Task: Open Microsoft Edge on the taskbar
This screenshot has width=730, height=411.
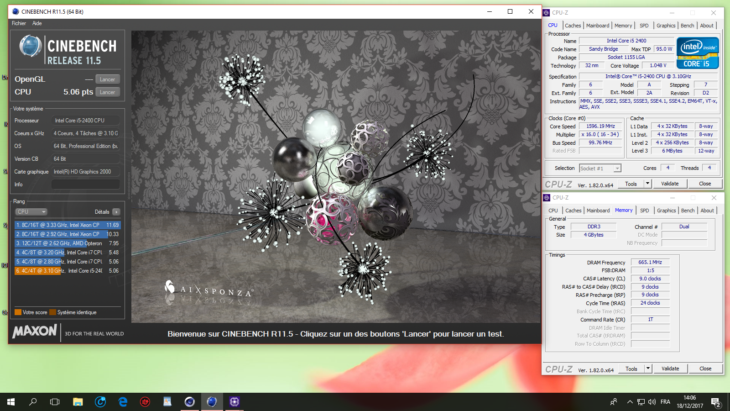Action: coord(123,402)
